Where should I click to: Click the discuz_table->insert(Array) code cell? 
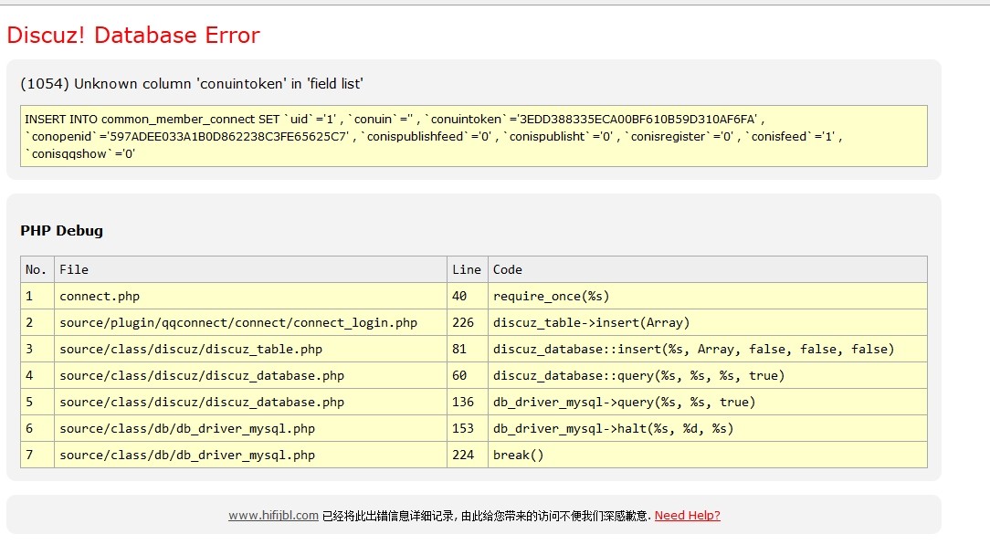click(x=591, y=323)
